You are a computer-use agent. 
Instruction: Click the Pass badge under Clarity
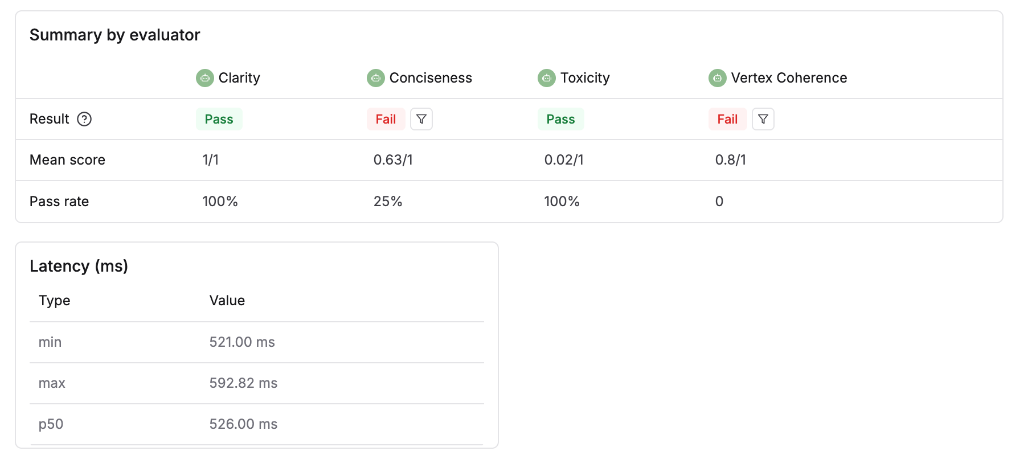click(219, 119)
